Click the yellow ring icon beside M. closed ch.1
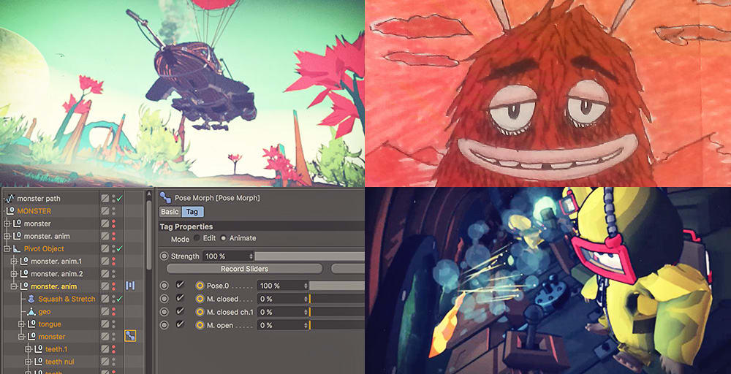Screen dimensions: 731x374 (200, 312)
